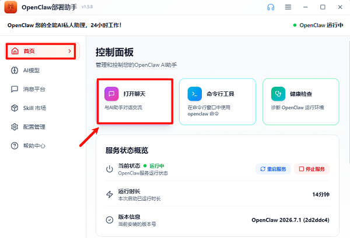Open the hamburger menu icon
Image resolution: width=350 pixels, height=238 pixels.
pyautogui.click(x=288, y=7)
